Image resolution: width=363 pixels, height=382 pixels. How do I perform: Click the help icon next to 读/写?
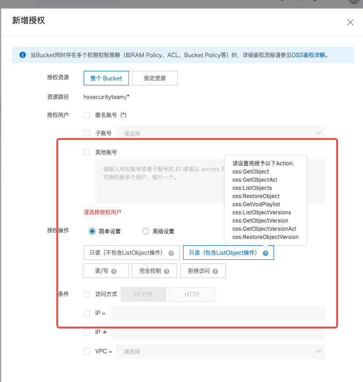tap(114, 271)
